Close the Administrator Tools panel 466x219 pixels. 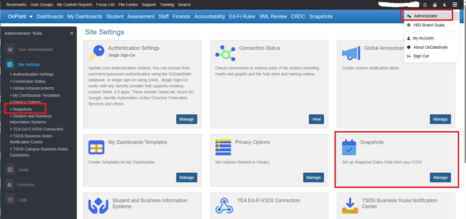pos(72,33)
